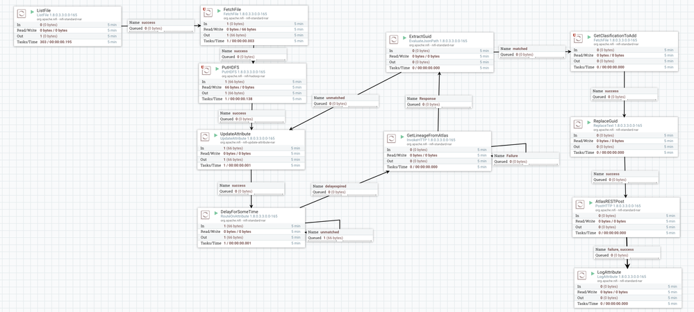Screen dimensions: 694x312
Task: Click the GetLineageFromAtlas title text
Action: [x=427, y=135]
